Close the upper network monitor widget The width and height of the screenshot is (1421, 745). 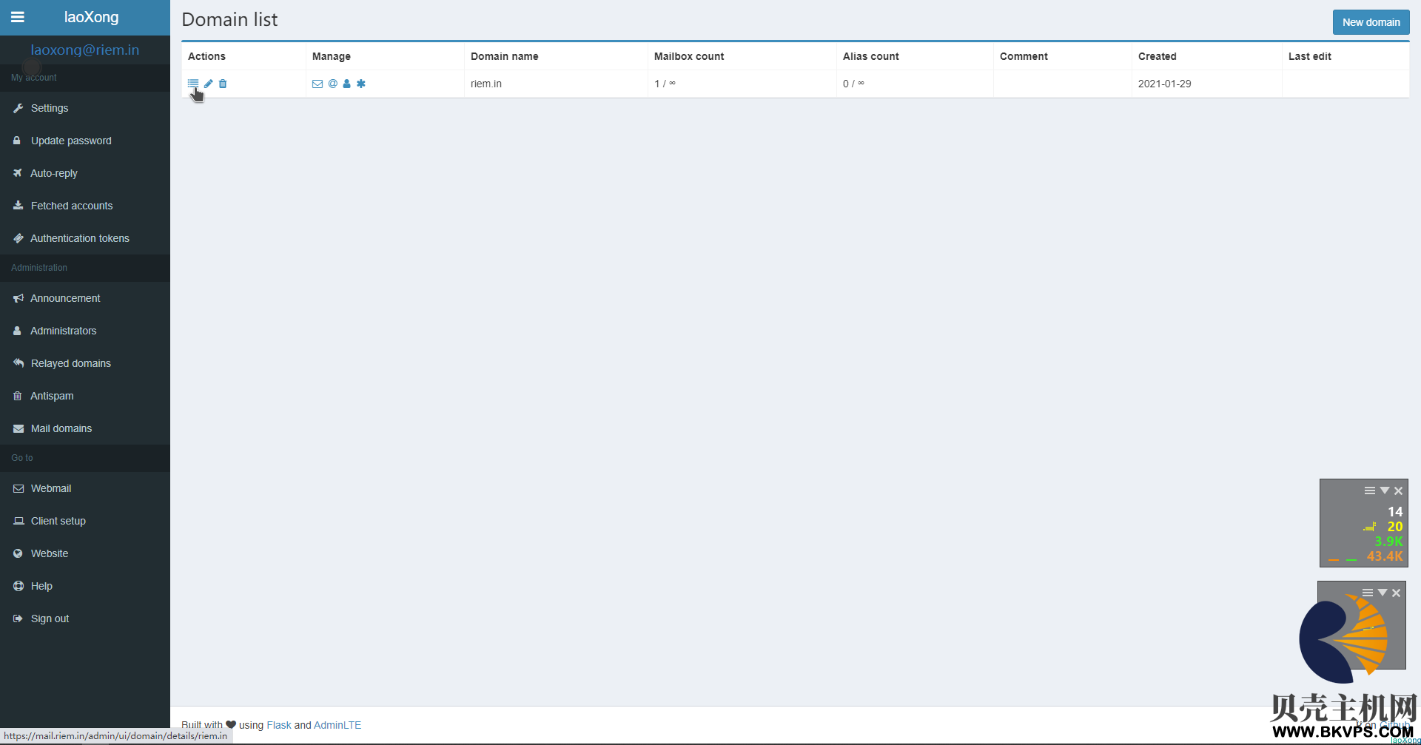click(x=1399, y=491)
